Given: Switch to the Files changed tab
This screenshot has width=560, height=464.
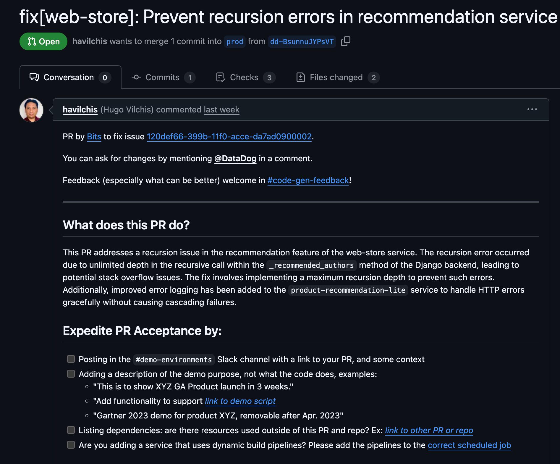Looking at the screenshot, I should 336,77.
